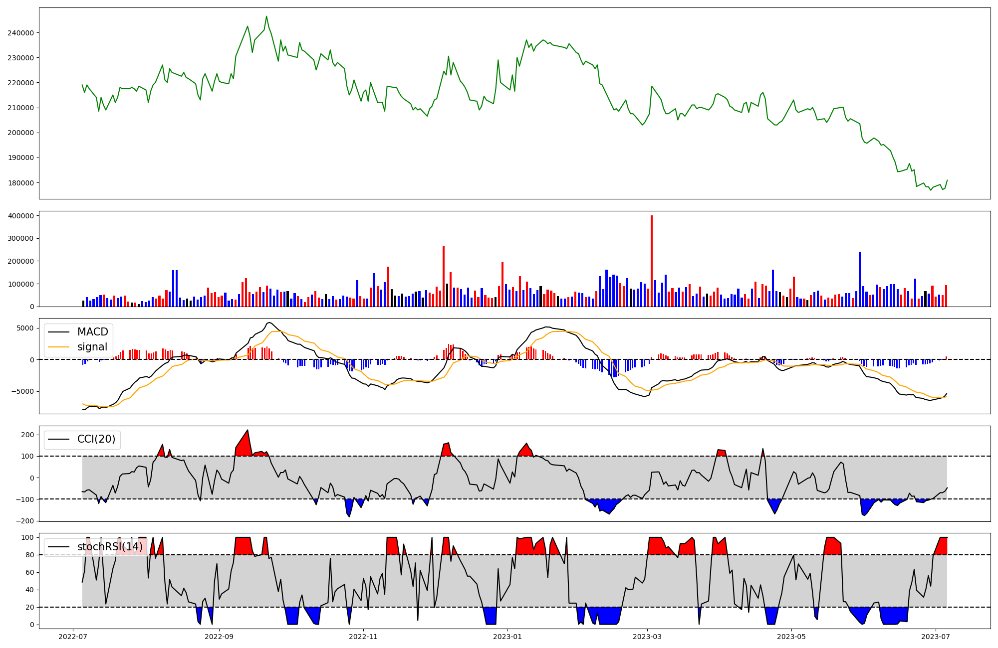Viewport: 998px width, 648px height.
Task: Click the 240000 price axis tick label
Action: [x=20, y=33]
